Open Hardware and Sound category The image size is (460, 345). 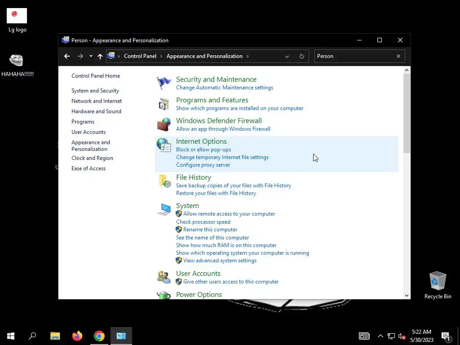[96, 111]
